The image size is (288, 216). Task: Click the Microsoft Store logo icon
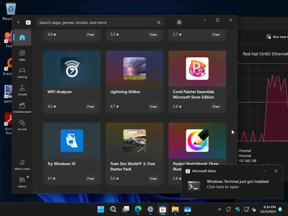[x=28, y=22]
